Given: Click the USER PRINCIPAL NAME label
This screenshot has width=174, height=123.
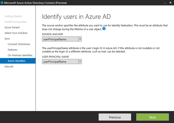Looking at the screenshot, I should tap(55, 57).
